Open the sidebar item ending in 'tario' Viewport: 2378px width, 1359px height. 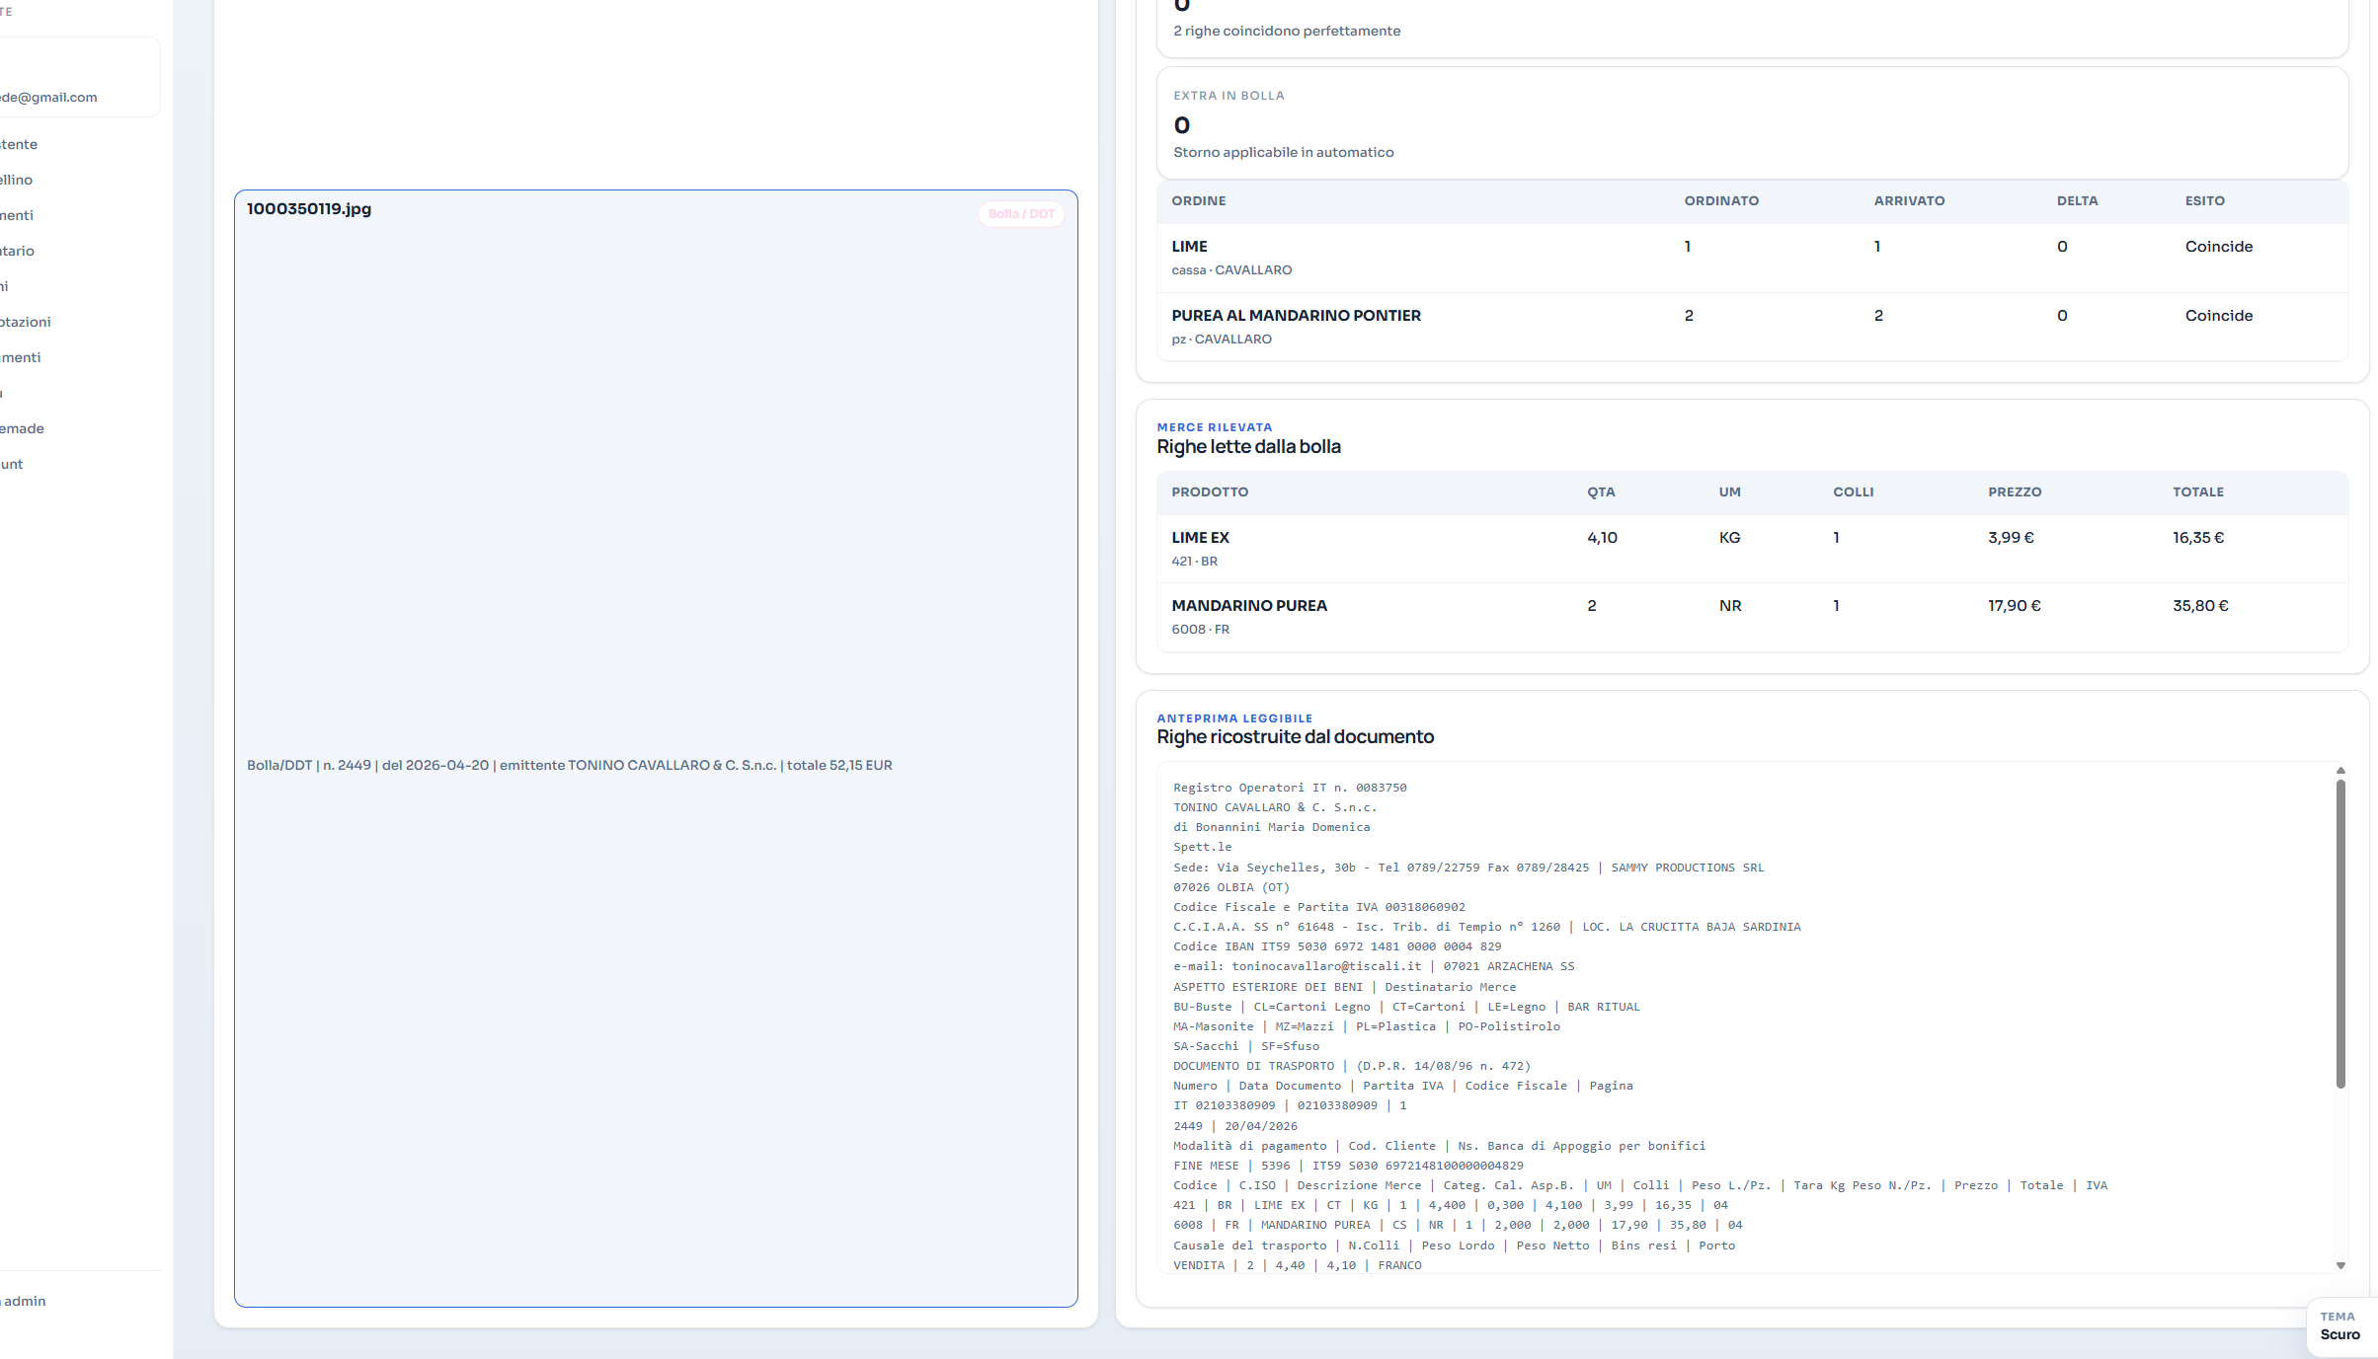[x=17, y=251]
